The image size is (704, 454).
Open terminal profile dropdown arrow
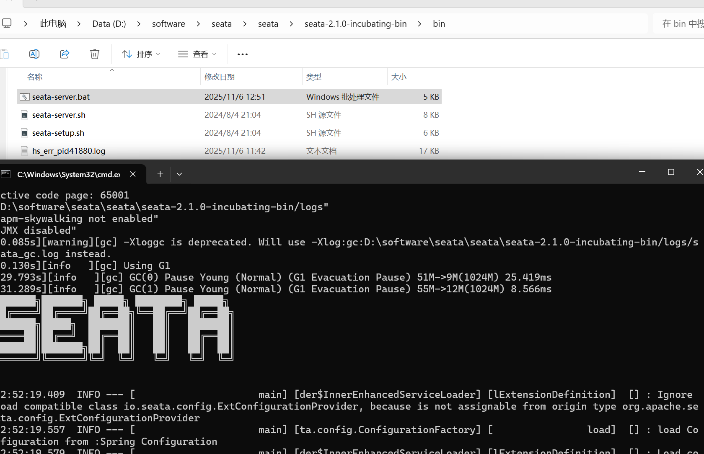tap(179, 174)
